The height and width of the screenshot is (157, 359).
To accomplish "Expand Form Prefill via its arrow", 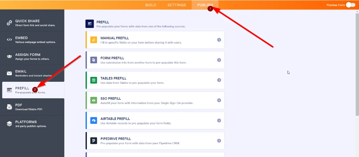I will pyautogui.click(x=219, y=60).
